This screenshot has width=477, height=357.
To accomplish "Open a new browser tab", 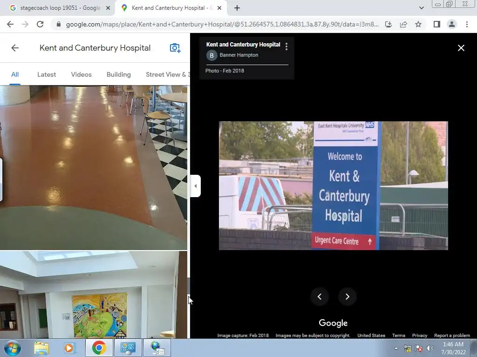I will [237, 8].
